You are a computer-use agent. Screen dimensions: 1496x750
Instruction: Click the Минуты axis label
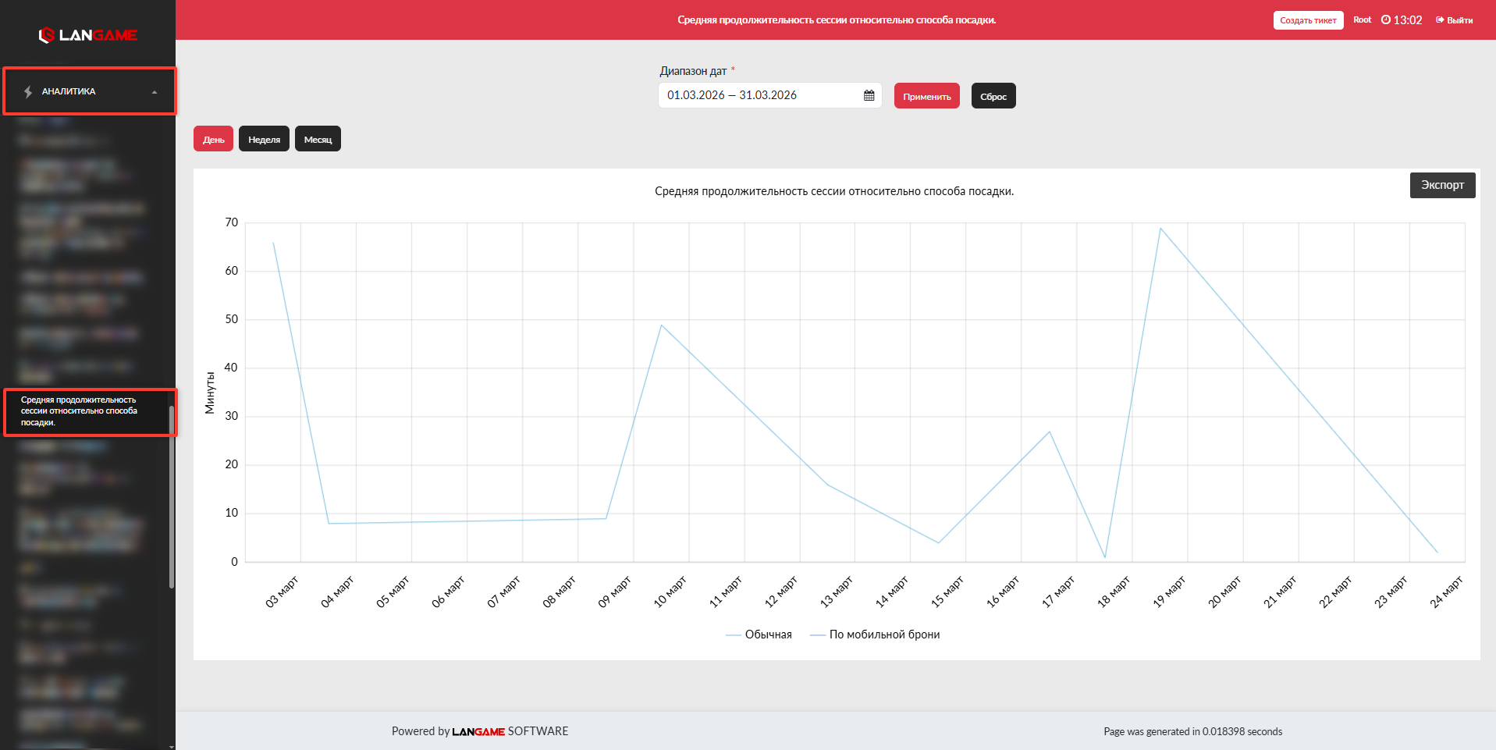coord(210,393)
